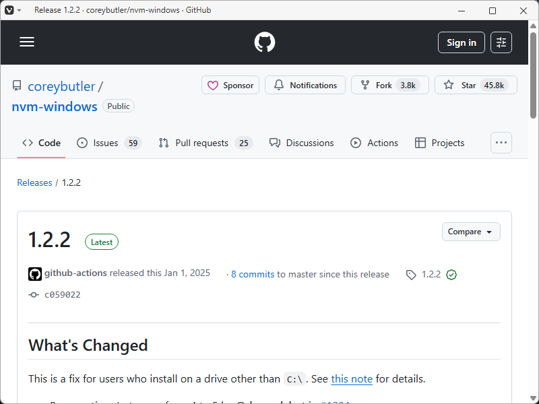
Task: Open the Notifications bell
Action: pos(279,85)
